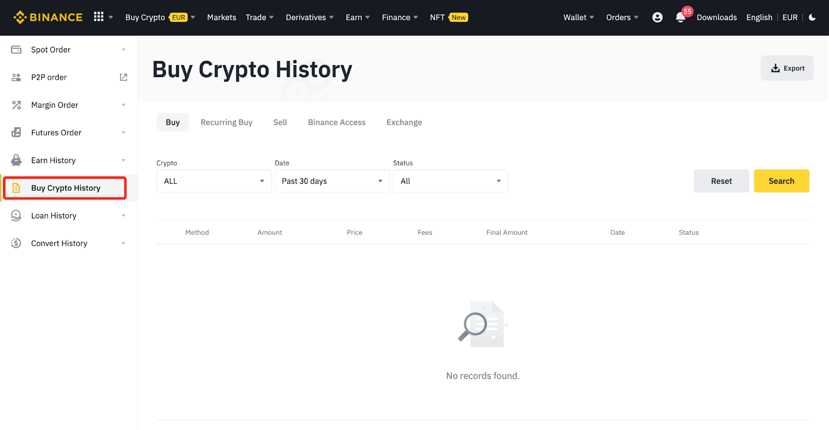Image resolution: width=829 pixels, height=430 pixels.
Task: Click the Status column header in table
Action: 689,232
